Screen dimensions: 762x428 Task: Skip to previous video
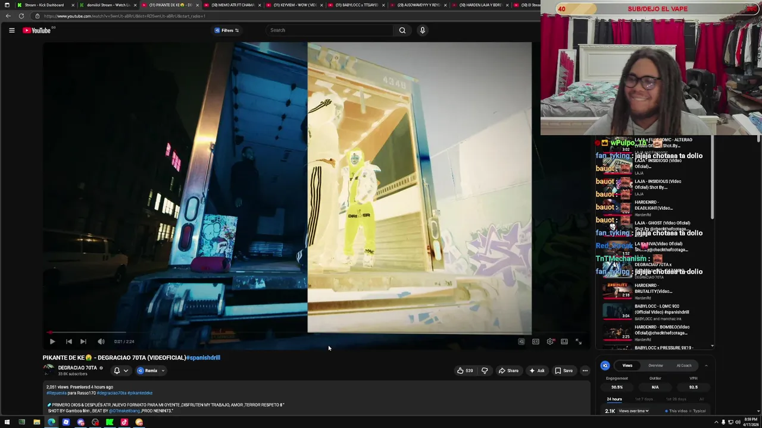coord(69,342)
